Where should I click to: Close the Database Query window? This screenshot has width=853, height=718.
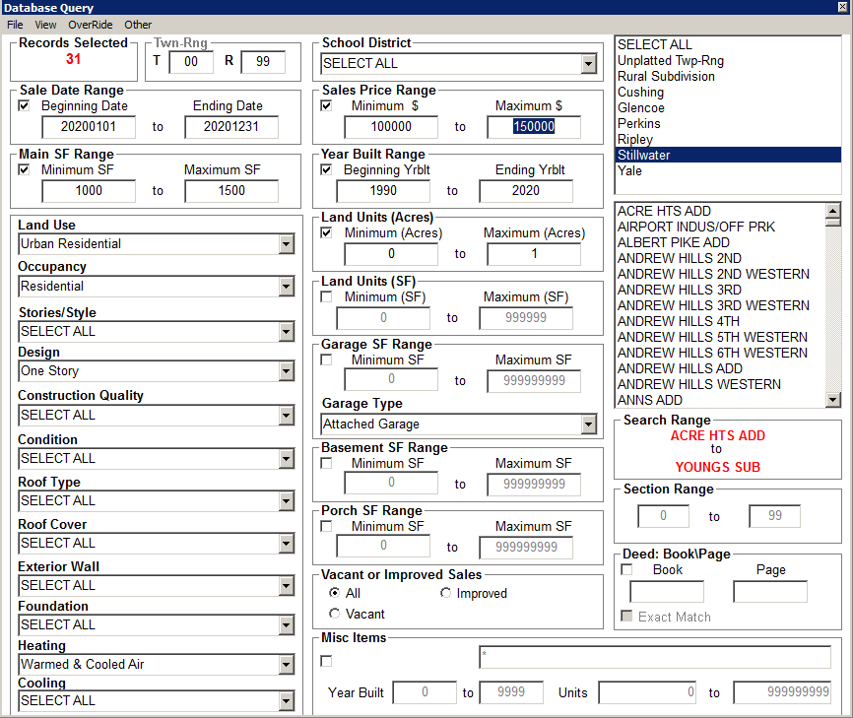click(842, 8)
